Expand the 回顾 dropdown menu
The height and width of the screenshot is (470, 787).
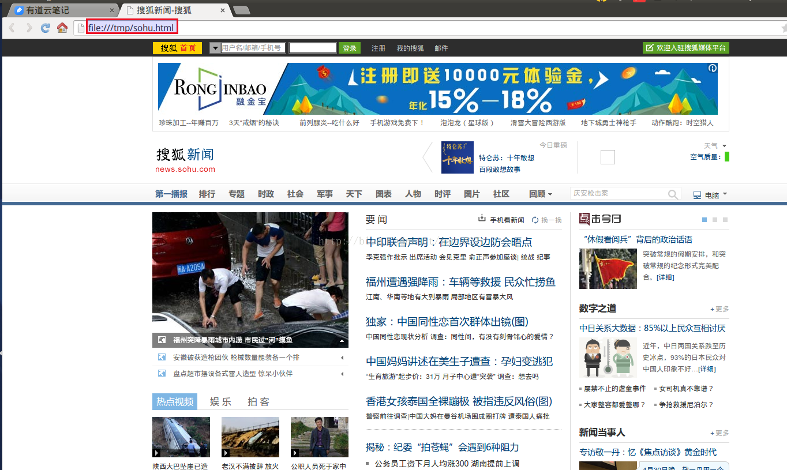[550, 194]
